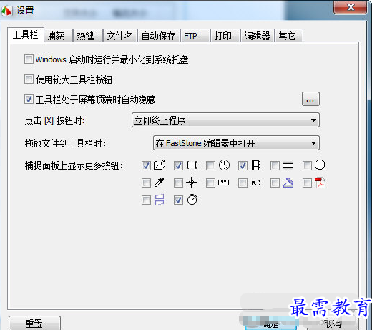Click the rectangle capture icon

point(192,165)
